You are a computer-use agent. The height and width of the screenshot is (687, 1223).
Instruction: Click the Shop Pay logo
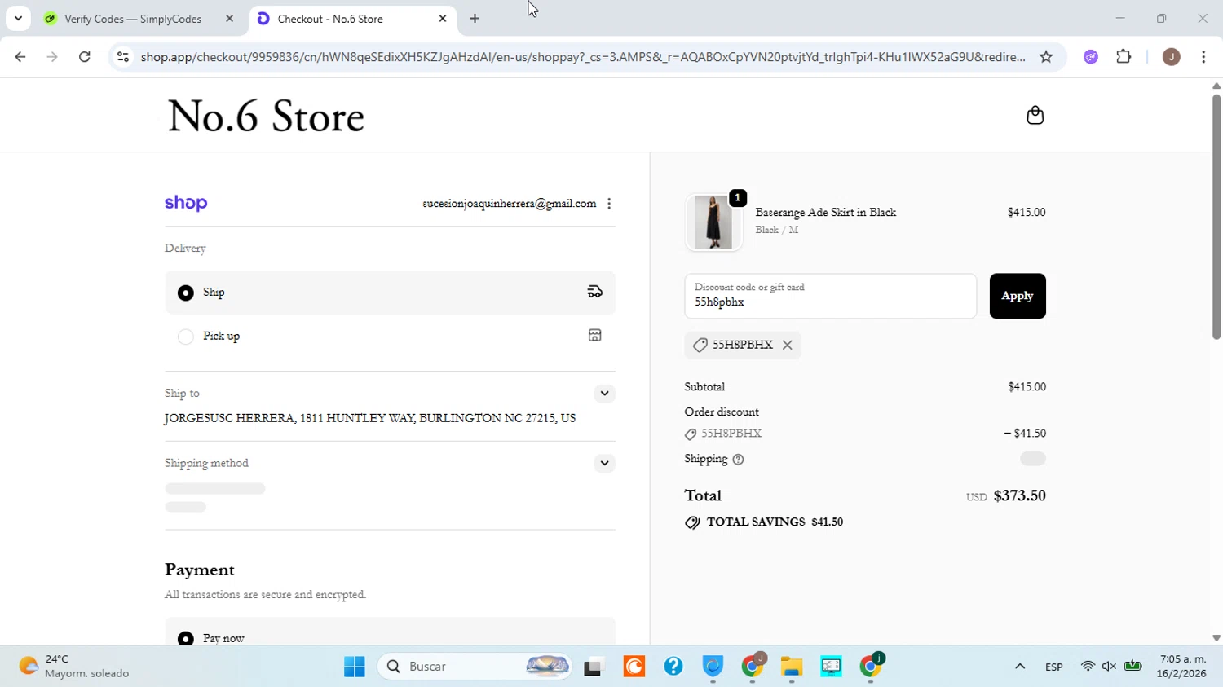tap(186, 204)
